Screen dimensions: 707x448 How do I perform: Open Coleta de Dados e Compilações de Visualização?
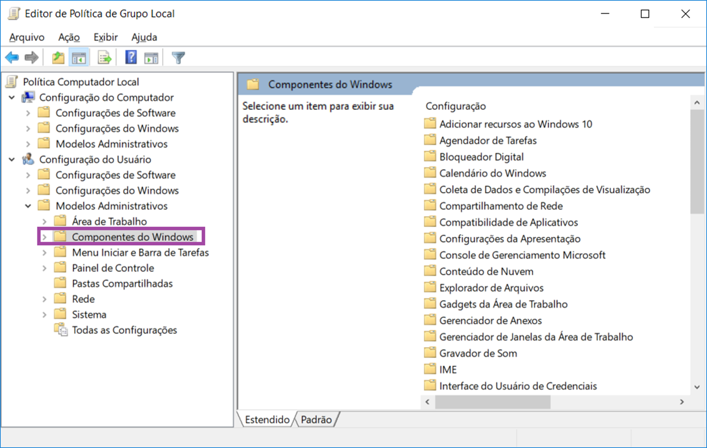[x=544, y=189]
